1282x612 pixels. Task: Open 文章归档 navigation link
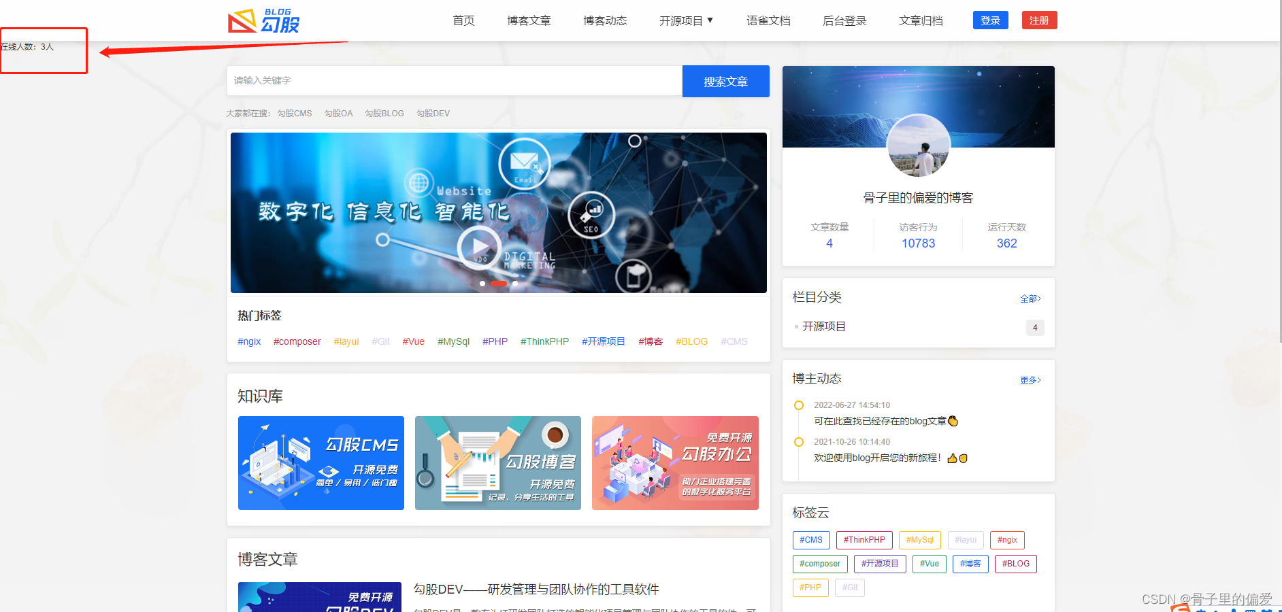pos(921,20)
